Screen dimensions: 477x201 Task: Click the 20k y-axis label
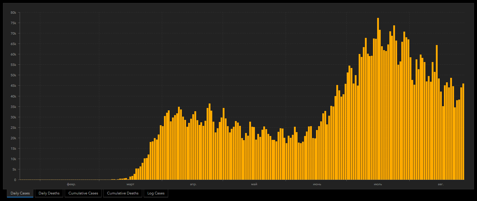pyautogui.click(x=13, y=138)
